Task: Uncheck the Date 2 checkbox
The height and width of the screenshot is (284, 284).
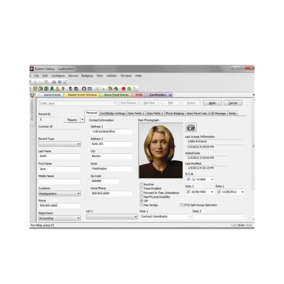Action: point(219,192)
